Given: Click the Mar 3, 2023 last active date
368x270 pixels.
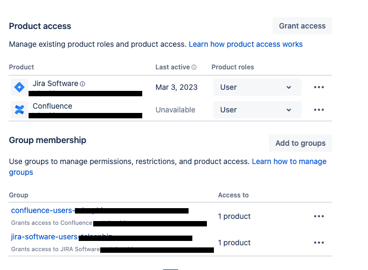Looking at the screenshot, I should [177, 87].
